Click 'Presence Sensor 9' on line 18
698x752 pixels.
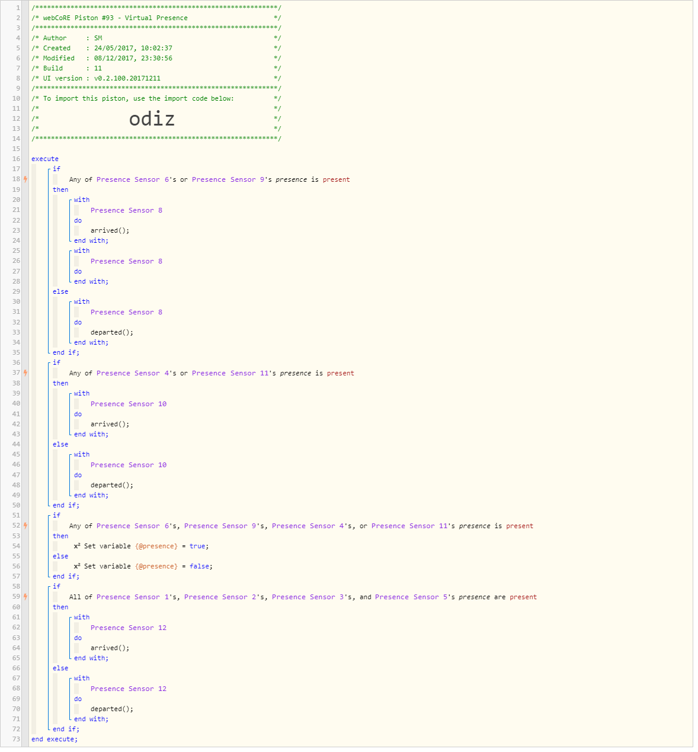pos(228,179)
